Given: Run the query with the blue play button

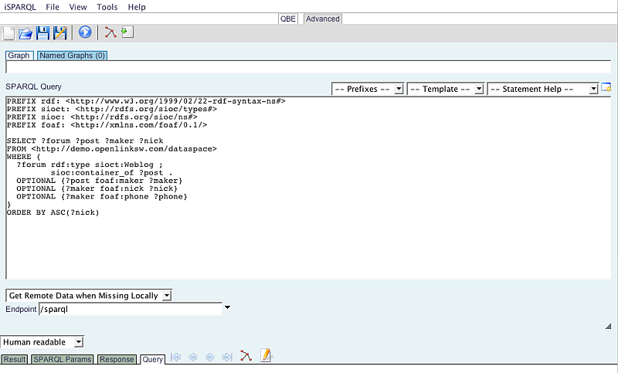Looking at the screenshot, I should pos(85,32).
